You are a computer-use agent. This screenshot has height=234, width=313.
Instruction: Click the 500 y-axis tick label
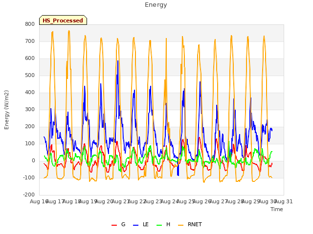coord(30,76)
